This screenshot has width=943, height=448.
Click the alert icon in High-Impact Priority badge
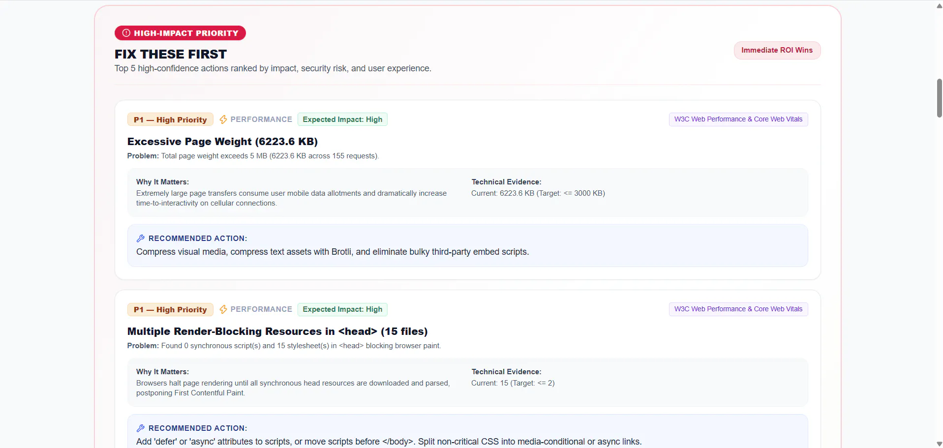pyautogui.click(x=126, y=33)
